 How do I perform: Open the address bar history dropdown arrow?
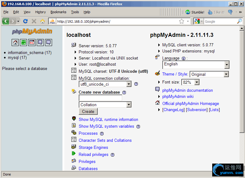point(188,21)
